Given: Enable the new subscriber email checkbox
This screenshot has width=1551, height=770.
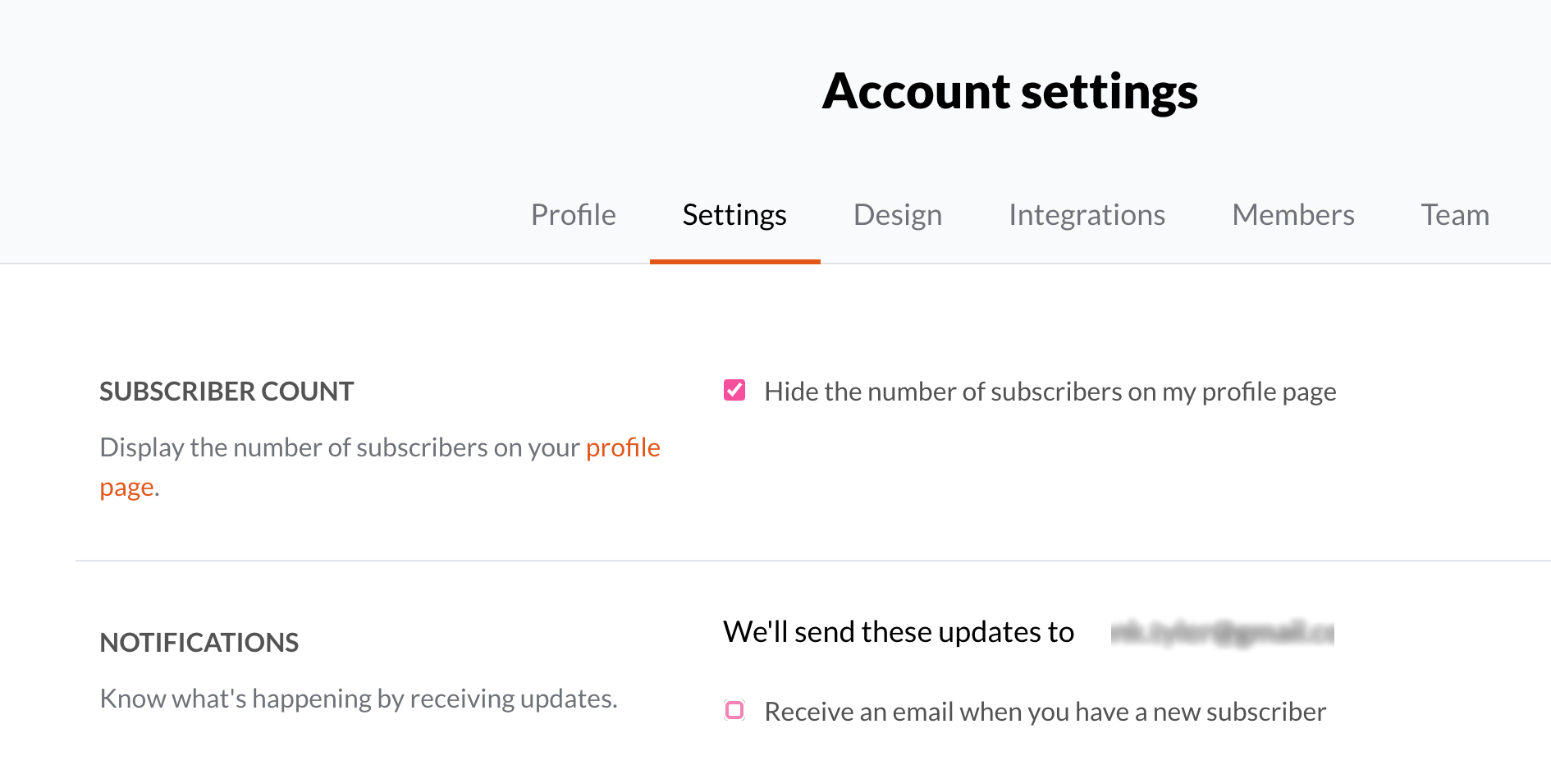Looking at the screenshot, I should (x=734, y=710).
